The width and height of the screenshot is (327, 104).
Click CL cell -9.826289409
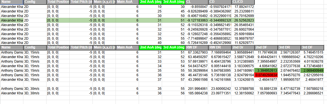tap(197, 11)
